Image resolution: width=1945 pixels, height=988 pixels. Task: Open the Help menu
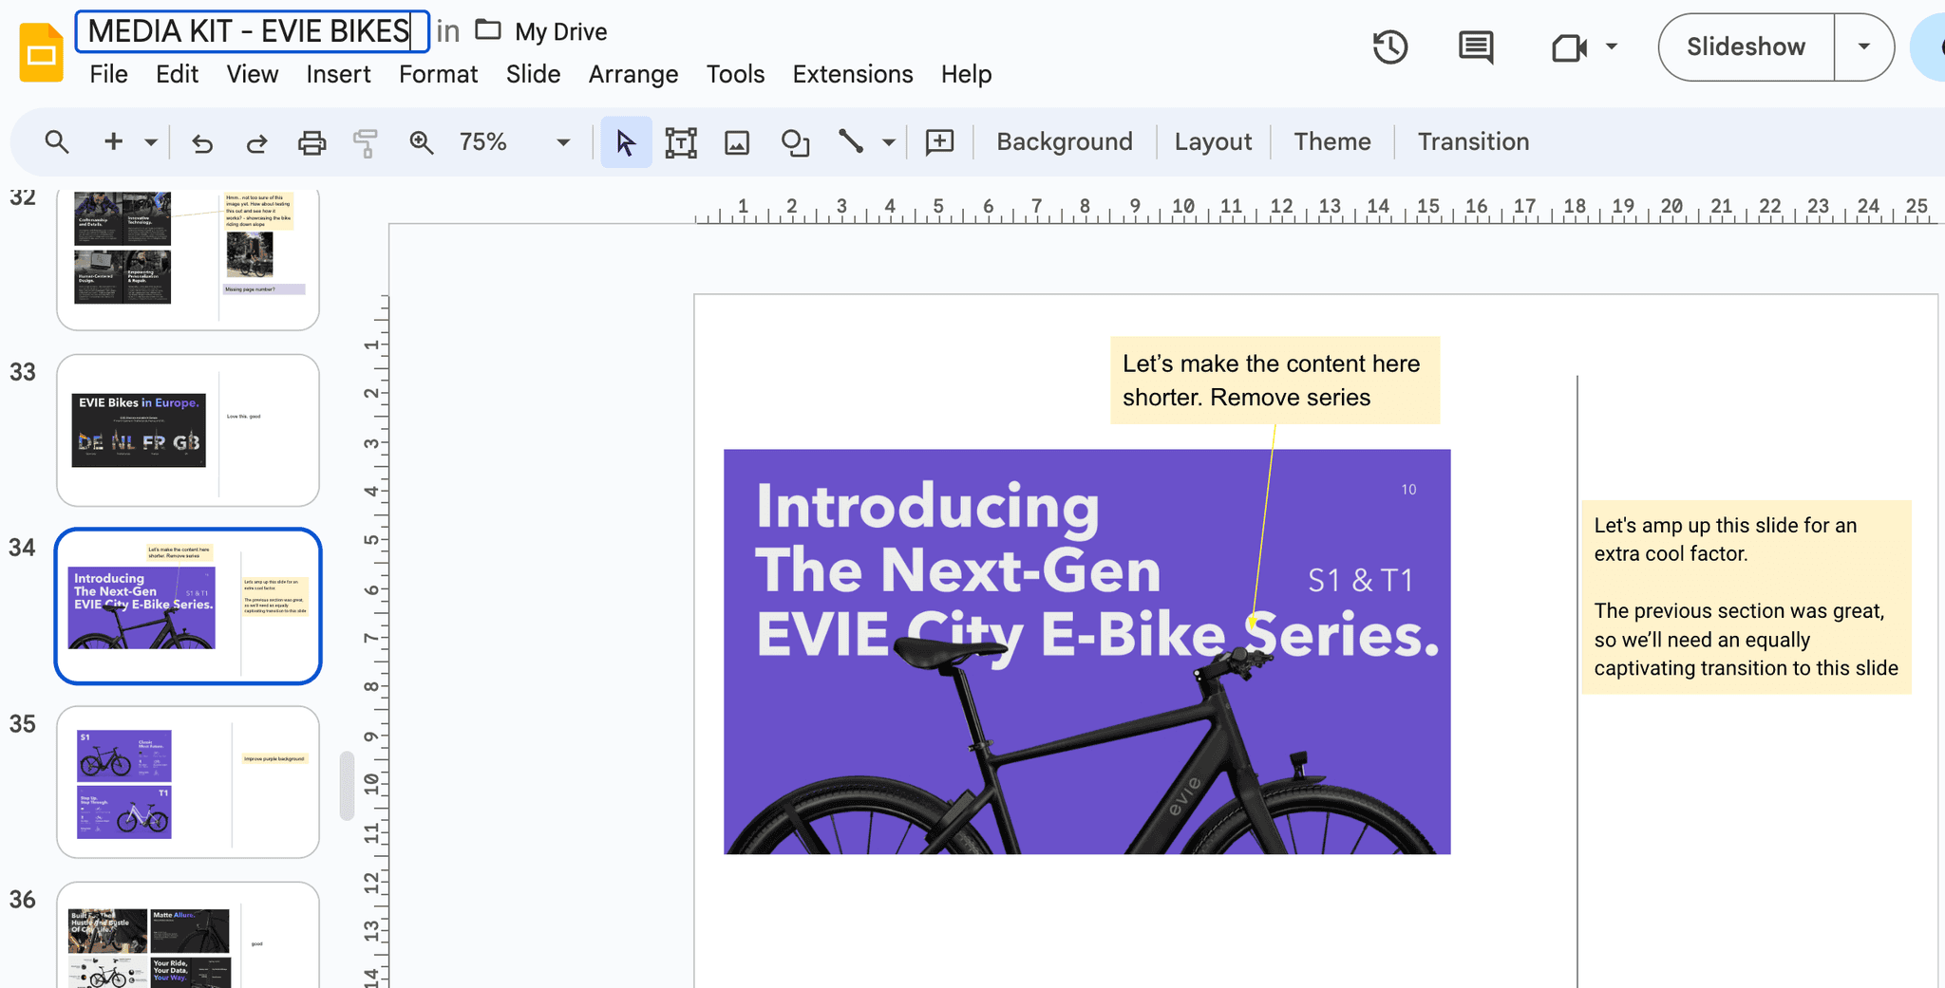[x=966, y=74]
